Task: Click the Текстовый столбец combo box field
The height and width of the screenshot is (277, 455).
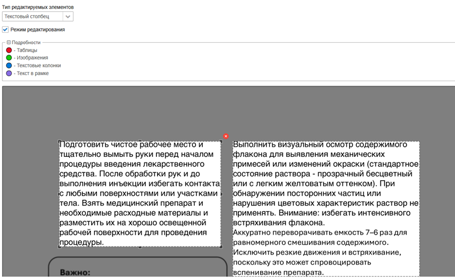Action: click(32, 17)
